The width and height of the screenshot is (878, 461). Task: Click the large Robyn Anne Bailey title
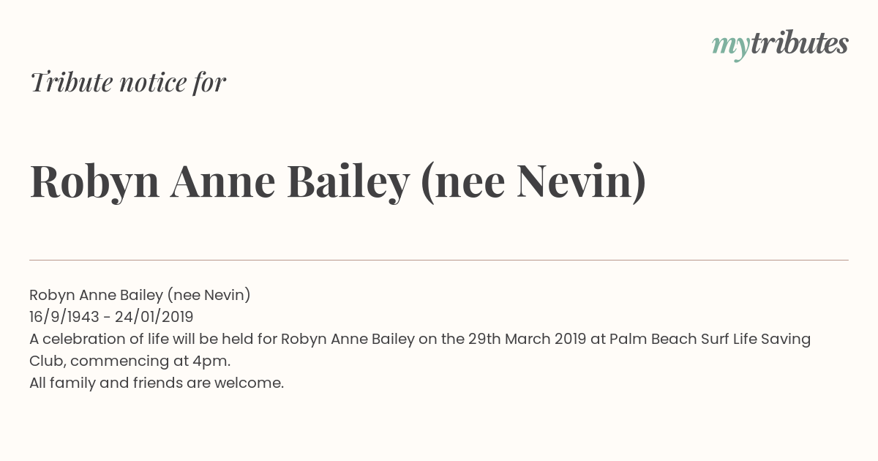338,181
